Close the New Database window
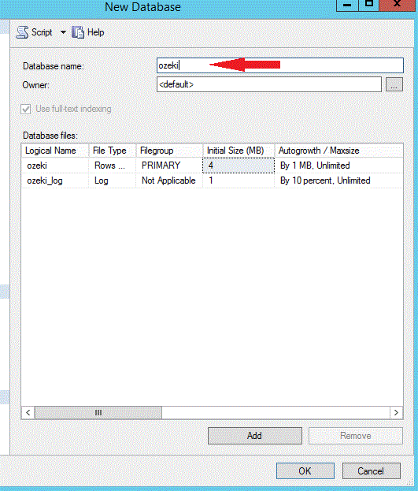Image resolution: width=418 pixels, height=491 pixels. pos(398,5)
